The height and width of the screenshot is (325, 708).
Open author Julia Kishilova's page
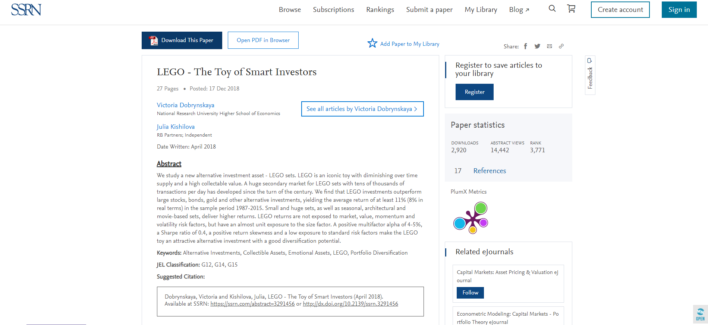pyautogui.click(x=176, y=127)
